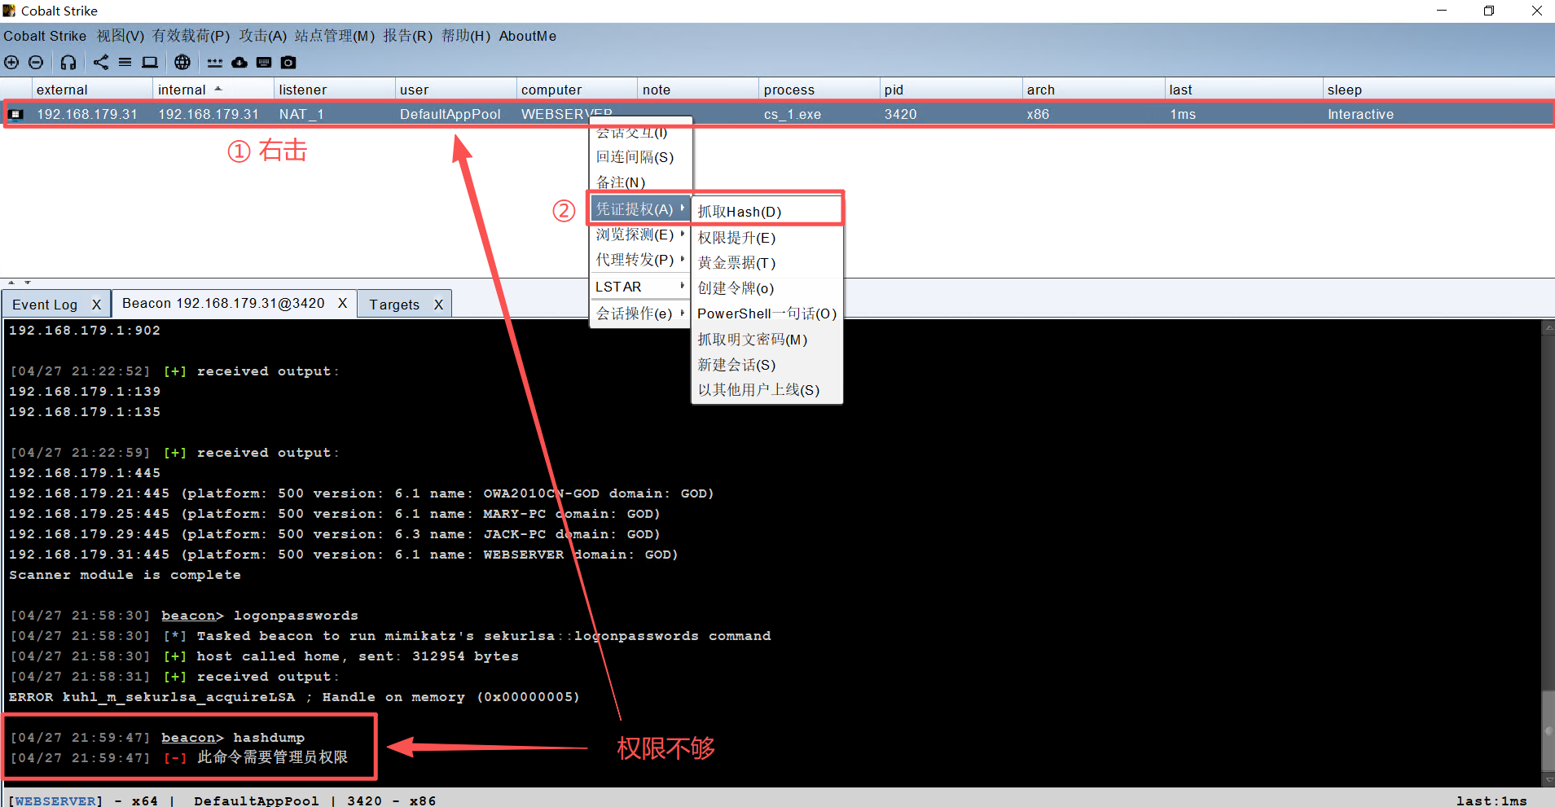This screenshot has width=1555, height=807.
Task: Choose 新建会话(S) submenu item
Action: click(x=767, y=365)
